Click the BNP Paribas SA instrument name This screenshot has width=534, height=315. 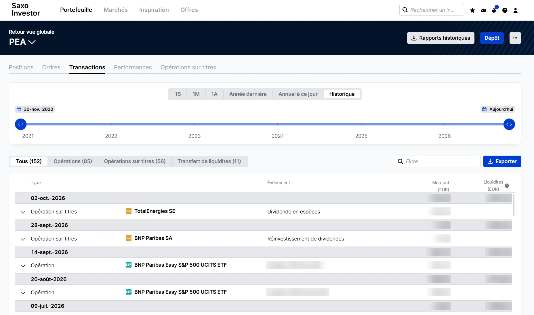(153, 238)
